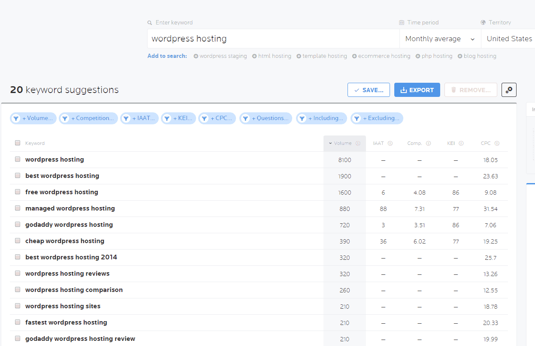The width and height of the screenshot is (535, 346).
Task: Sort by the Keyword column header
Action: [x=35, y=144]
